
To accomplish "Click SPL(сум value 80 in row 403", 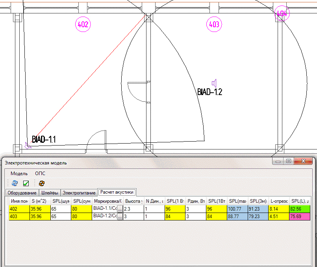I will click(82, 217).
